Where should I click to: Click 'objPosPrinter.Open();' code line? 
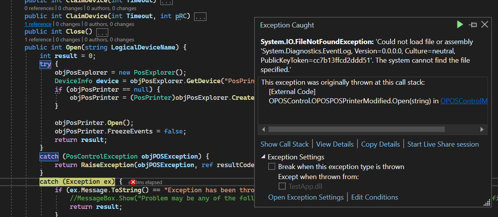[x=94, y=123]
